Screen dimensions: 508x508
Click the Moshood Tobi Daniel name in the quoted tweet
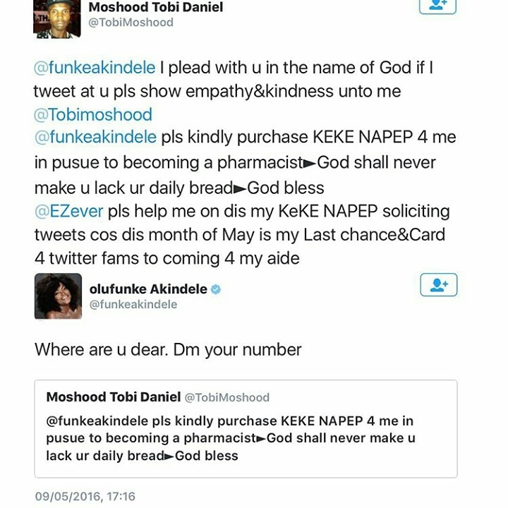coord(111,397)
